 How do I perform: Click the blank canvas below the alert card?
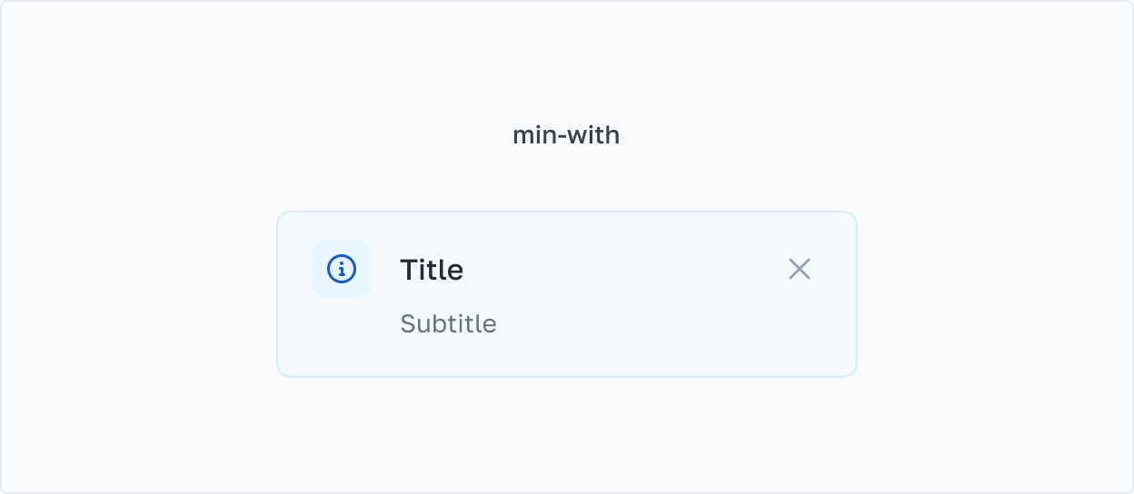click(x=566, y=436)
